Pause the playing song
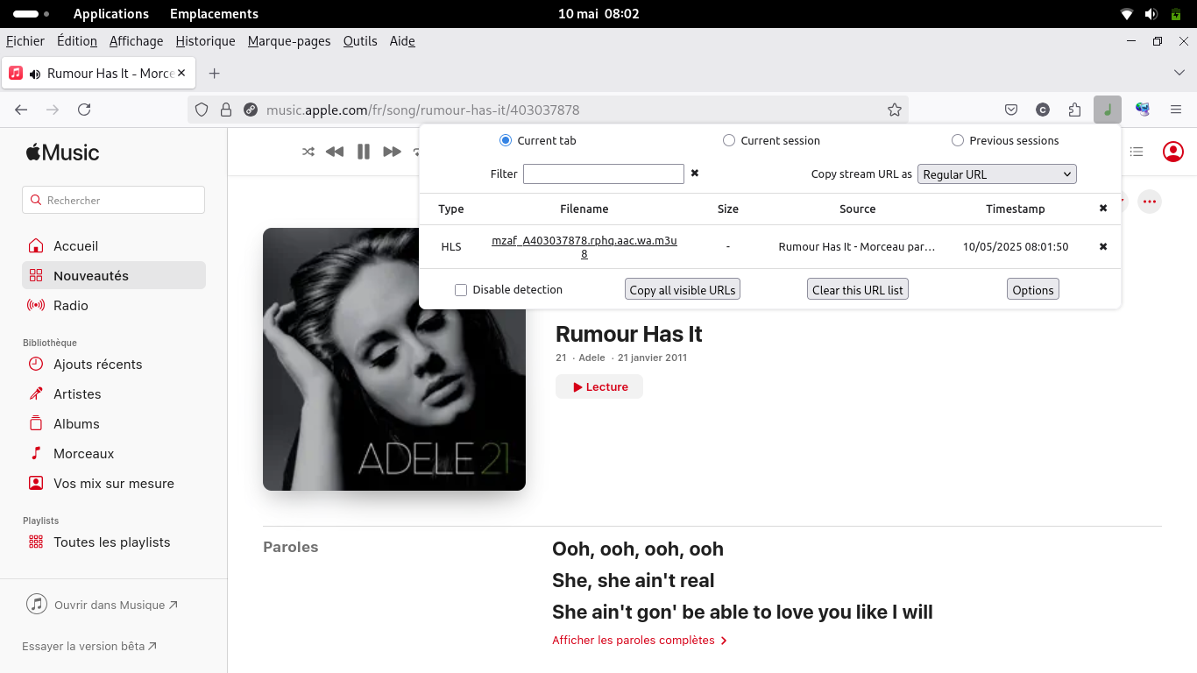 coord(364,152)
